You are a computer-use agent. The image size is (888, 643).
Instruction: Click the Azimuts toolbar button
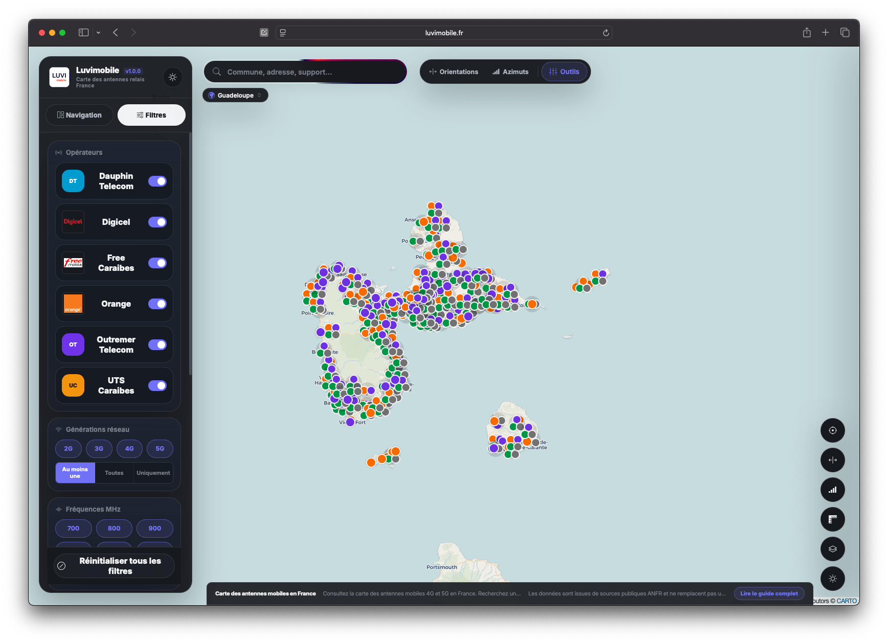[x=510, y=72]
